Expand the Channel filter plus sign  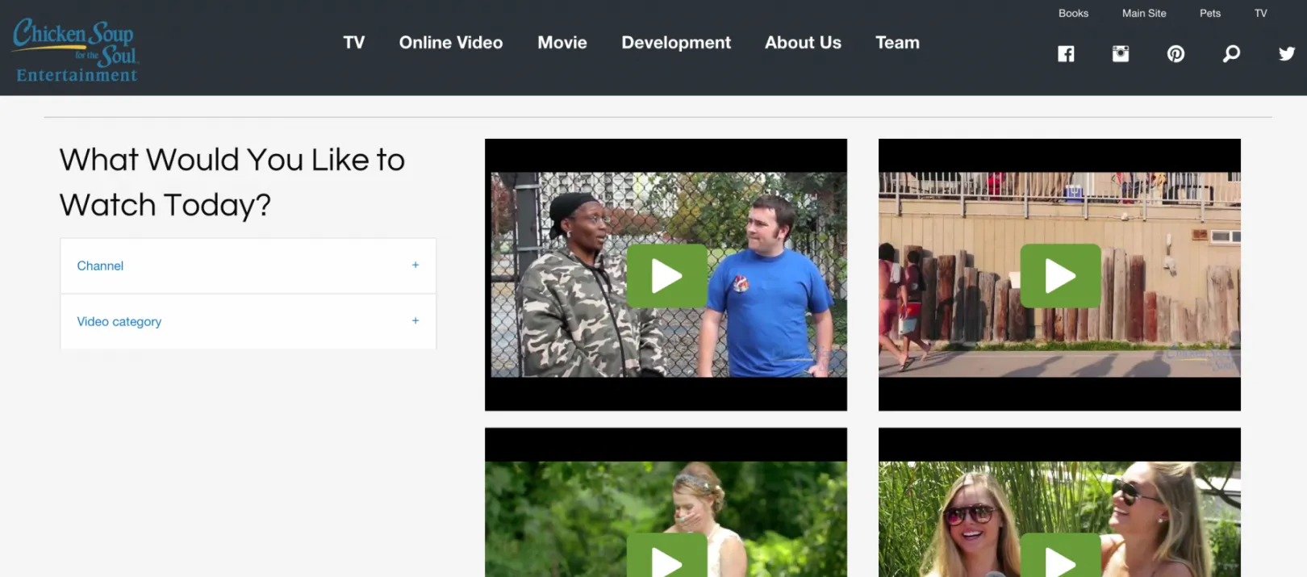point(415,265)
